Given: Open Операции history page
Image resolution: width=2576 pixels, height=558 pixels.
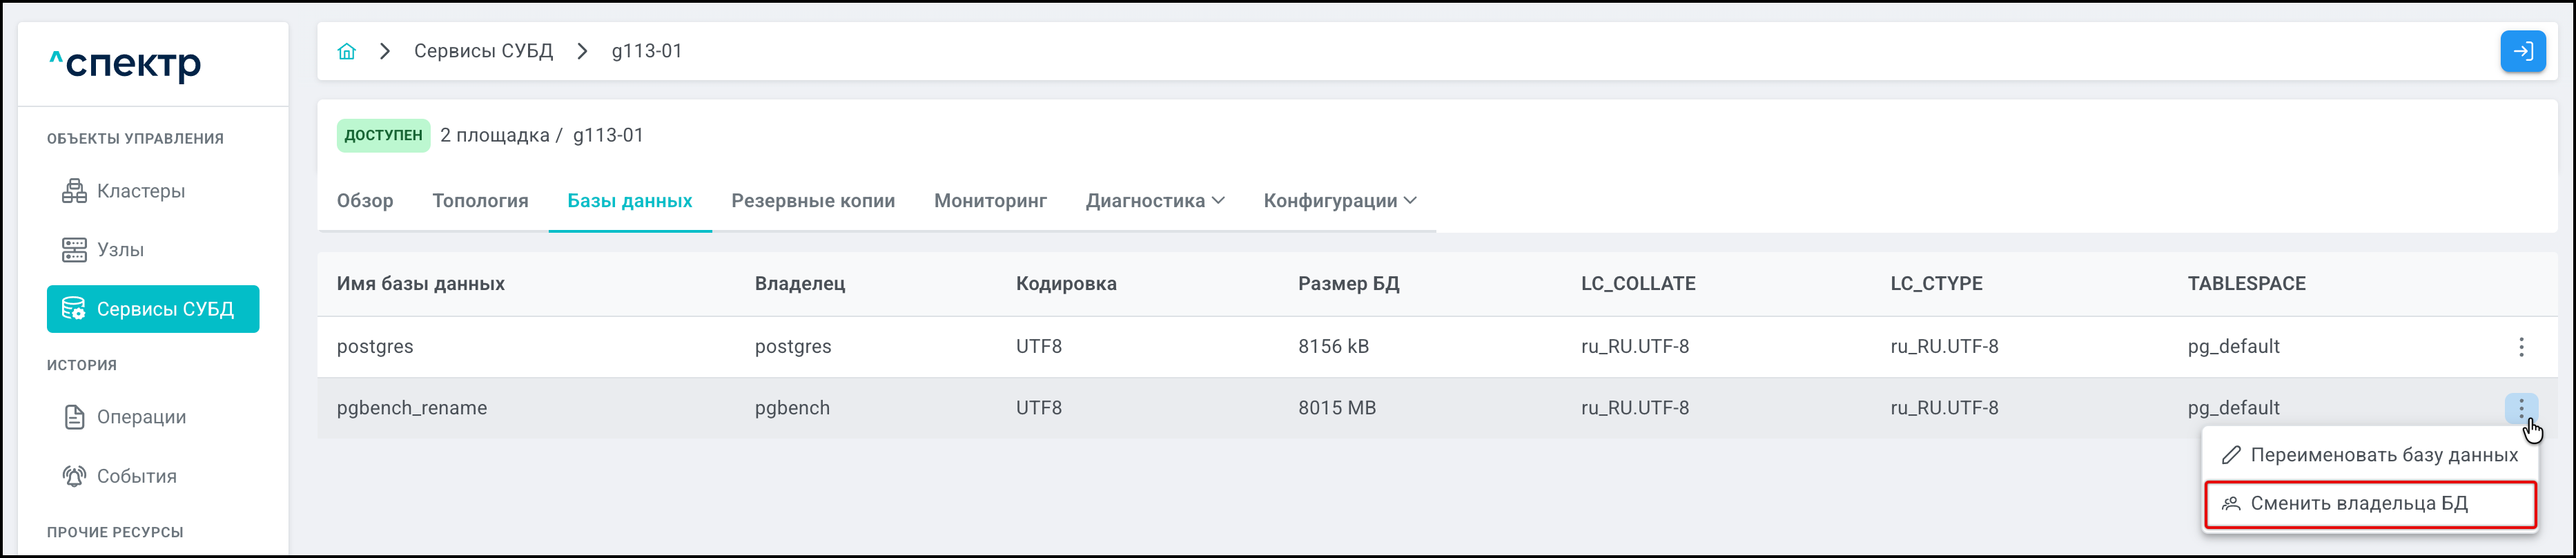Looking at the screenshot, I should (140, 417).
